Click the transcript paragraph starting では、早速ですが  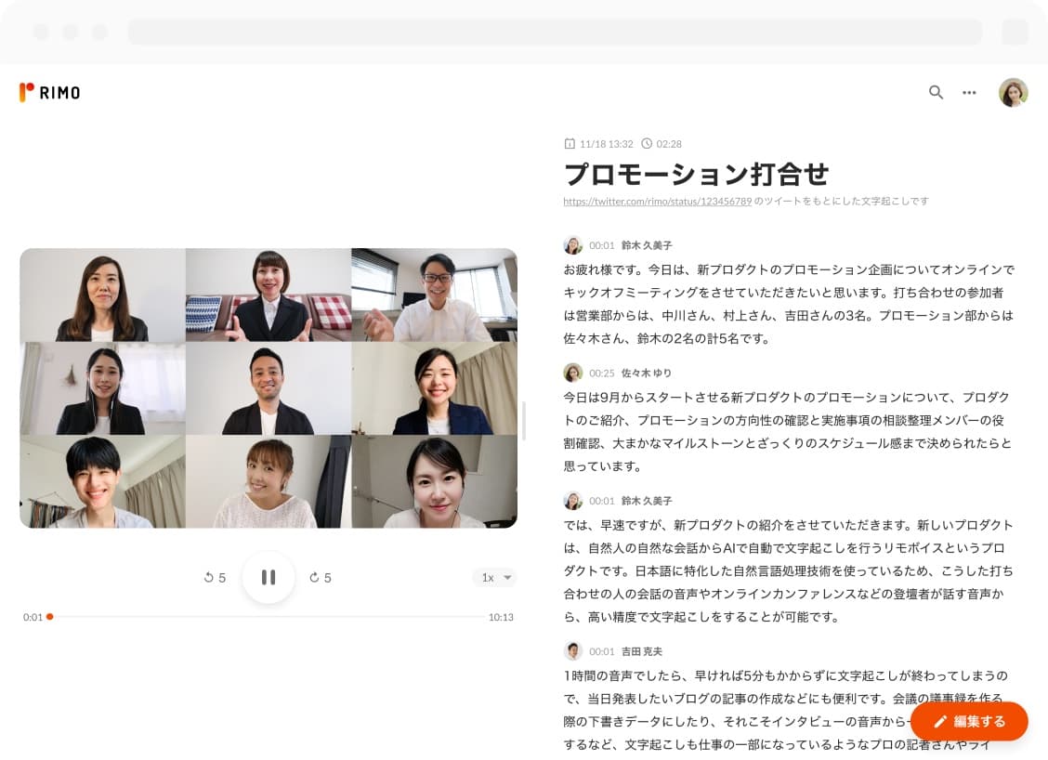(789, 570)
